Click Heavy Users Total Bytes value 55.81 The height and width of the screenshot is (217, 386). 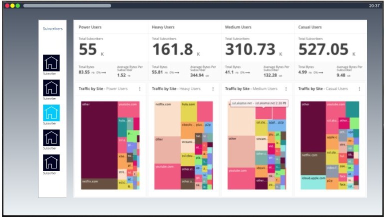157,72
